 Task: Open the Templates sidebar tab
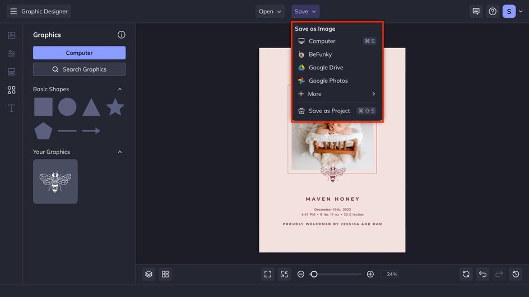tap(11, 72)
